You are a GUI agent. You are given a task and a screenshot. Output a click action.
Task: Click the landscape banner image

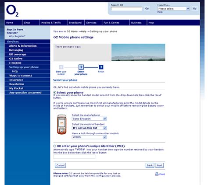[x=138, y=52]
